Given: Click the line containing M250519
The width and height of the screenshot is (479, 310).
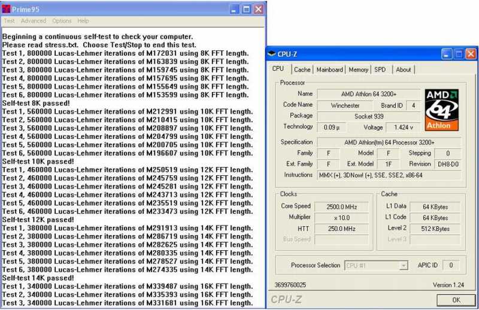Looking at the screenshot, I should (x=128, y=170).
